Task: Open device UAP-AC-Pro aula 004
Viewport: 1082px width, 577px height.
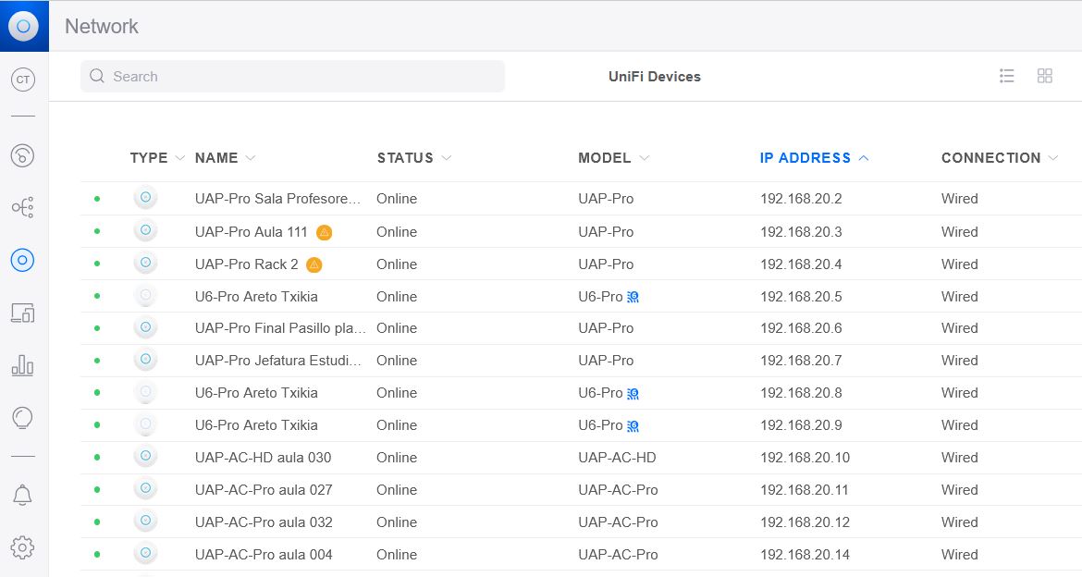Action: [264, 555]
